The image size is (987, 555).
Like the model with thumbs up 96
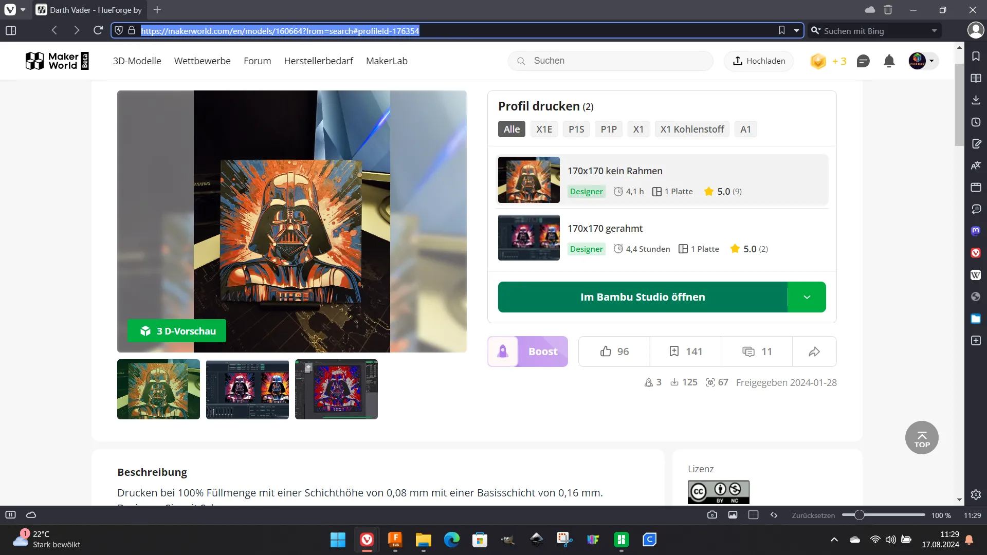pyautogui.click(x=614, y=351)
